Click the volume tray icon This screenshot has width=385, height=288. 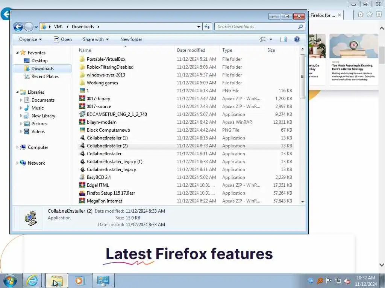click(x=347, y=281)
